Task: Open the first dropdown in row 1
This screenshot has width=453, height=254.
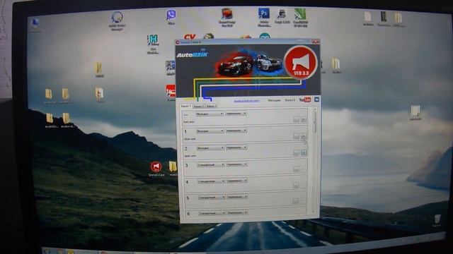Action: point(210,131)
